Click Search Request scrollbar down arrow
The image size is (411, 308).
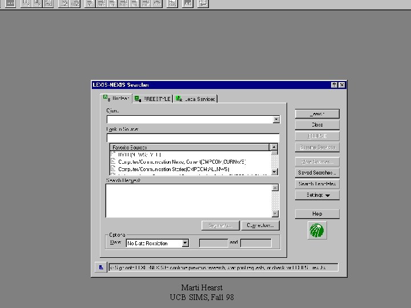click(275, 214)
